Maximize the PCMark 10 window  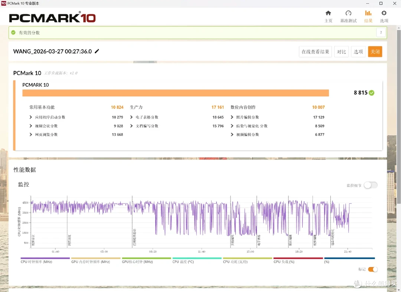pyautogui.click(x=381, y=3)
